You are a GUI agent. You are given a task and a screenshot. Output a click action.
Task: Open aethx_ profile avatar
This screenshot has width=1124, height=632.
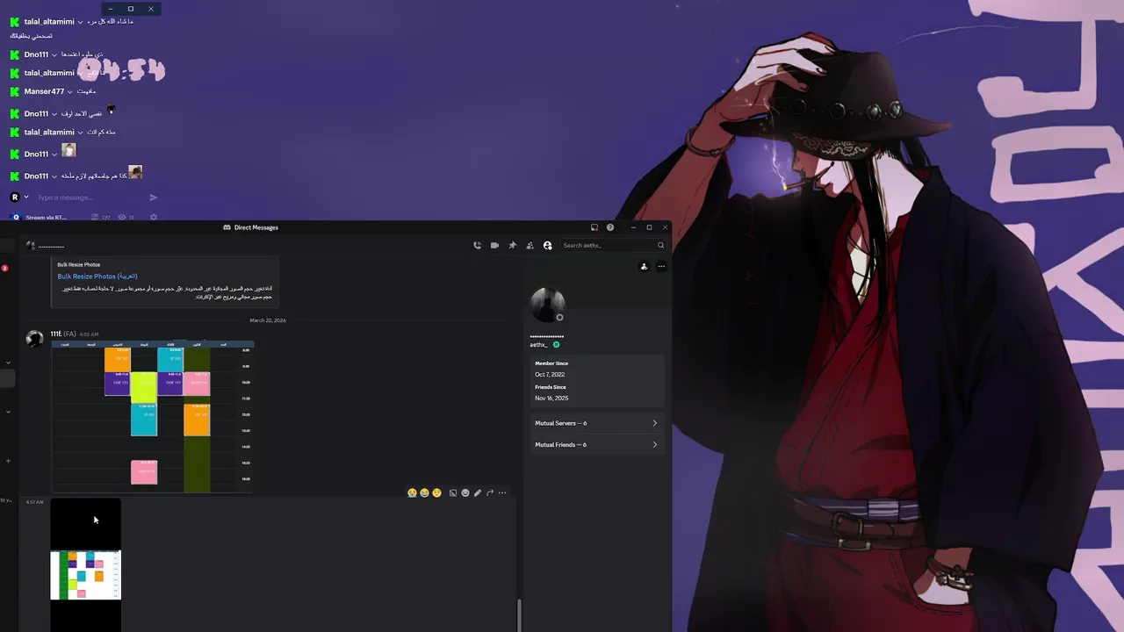548,305
